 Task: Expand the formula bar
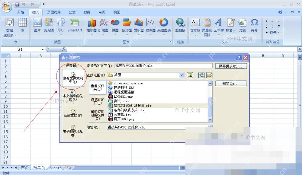pyautogui.click(x=300, y=49)
